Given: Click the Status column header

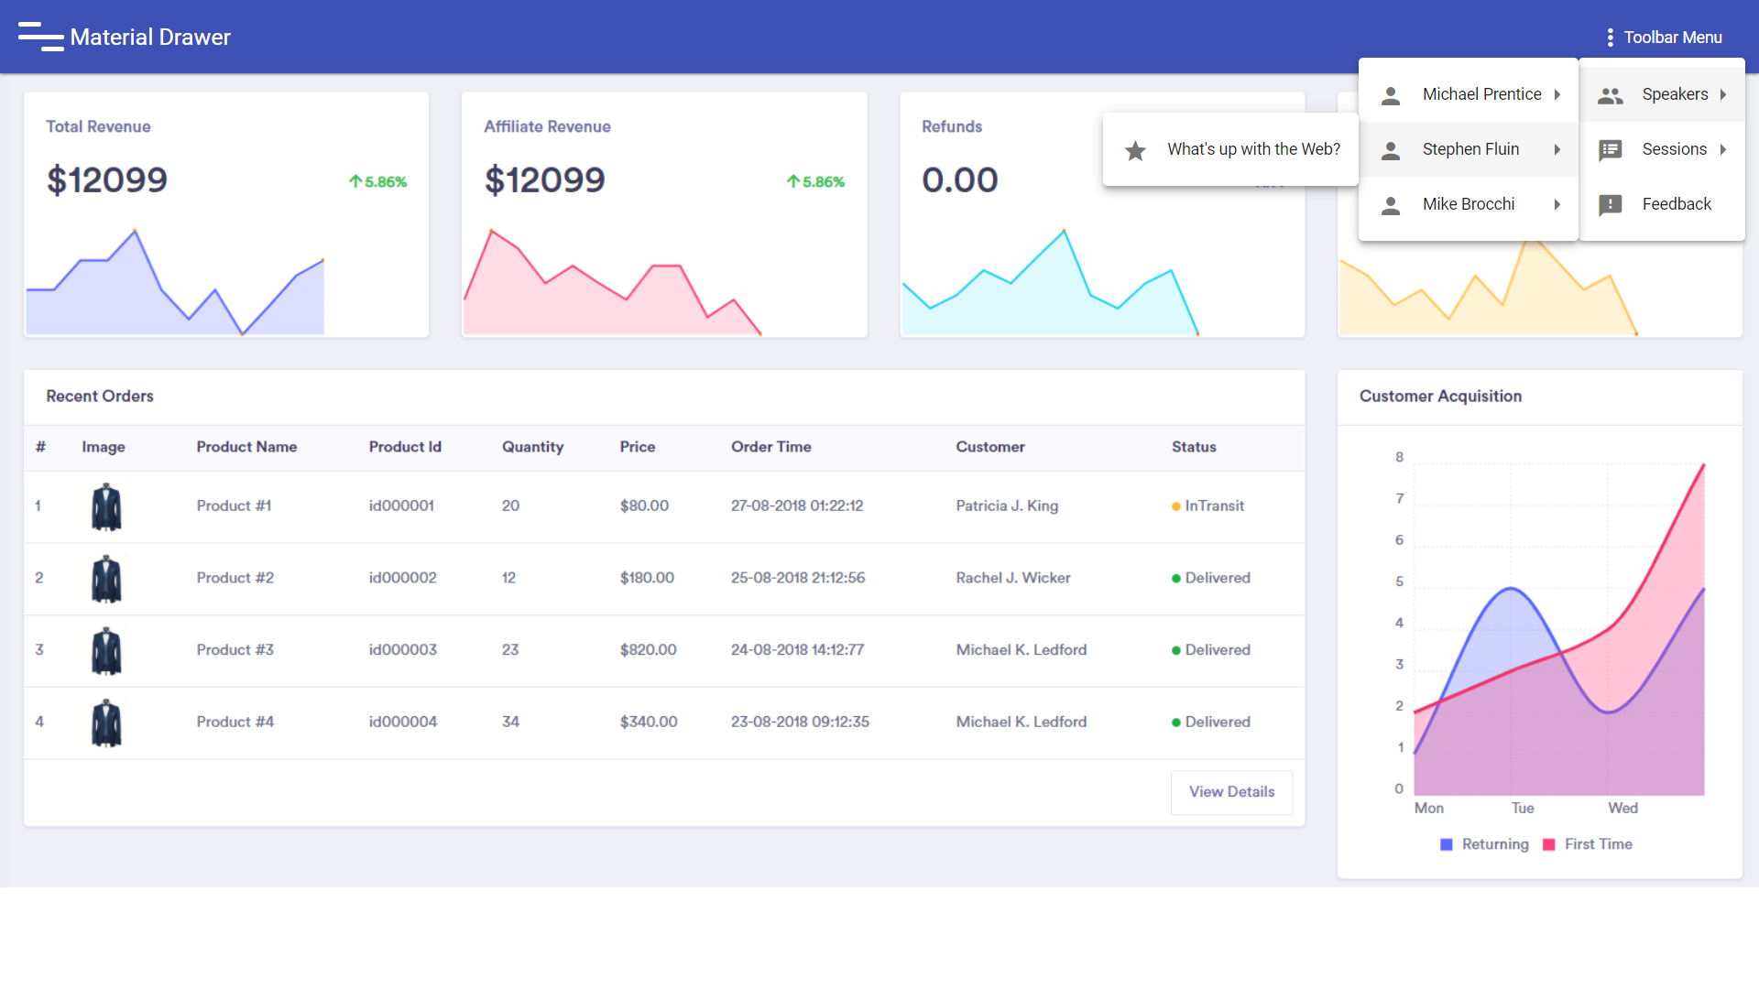Looking at the screenshot, I should click(x=1193, y=447).
